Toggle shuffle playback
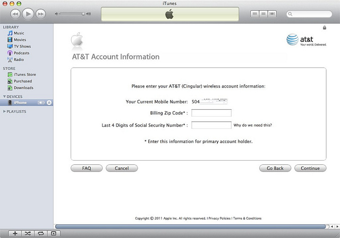 pos(28,233)
